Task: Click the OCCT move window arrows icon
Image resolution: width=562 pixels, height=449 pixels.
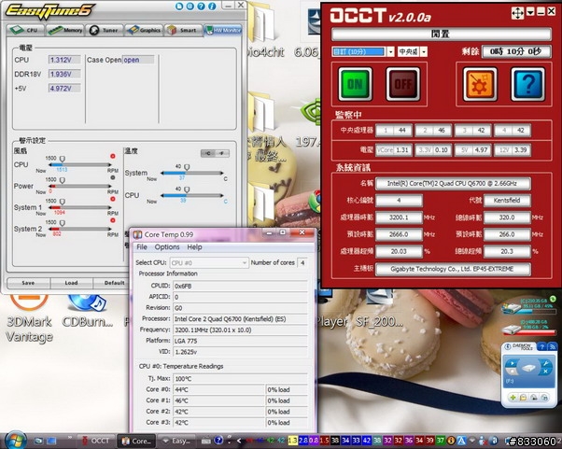Action: click(517, 12)
